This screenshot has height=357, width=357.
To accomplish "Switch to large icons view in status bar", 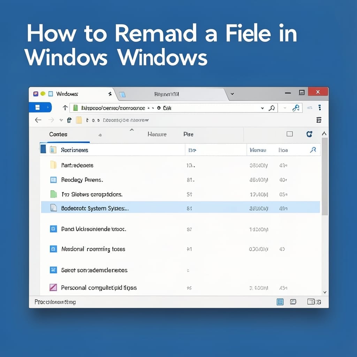I will pos(293,302).
